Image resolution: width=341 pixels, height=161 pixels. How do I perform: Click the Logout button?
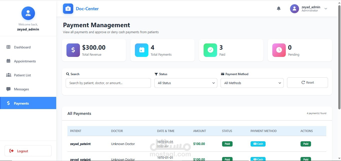(28, 151)
